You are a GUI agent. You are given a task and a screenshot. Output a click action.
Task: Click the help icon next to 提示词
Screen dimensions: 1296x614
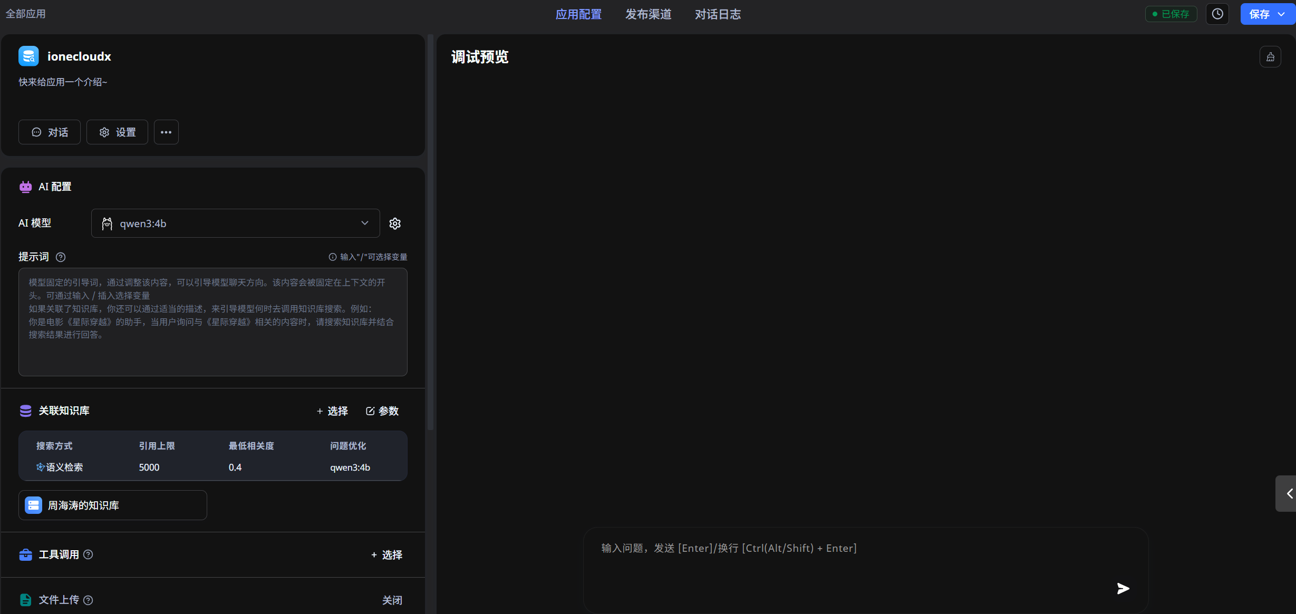[x=61, y=257]
